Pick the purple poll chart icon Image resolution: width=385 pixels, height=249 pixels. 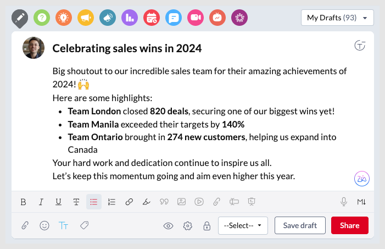tap(130, 18)
